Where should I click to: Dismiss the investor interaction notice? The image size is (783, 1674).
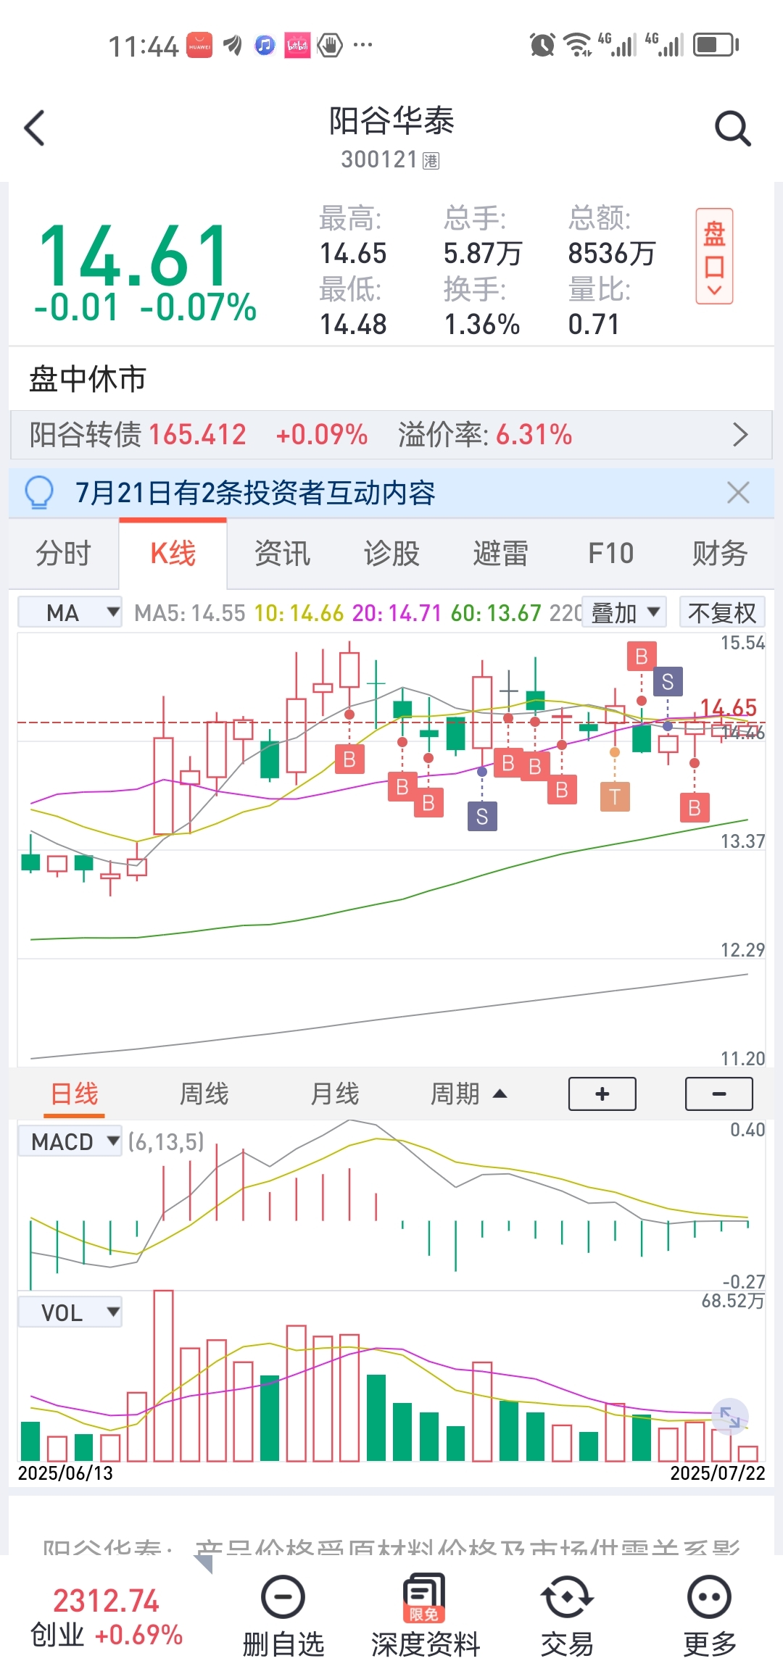click(x=738, y=493)
